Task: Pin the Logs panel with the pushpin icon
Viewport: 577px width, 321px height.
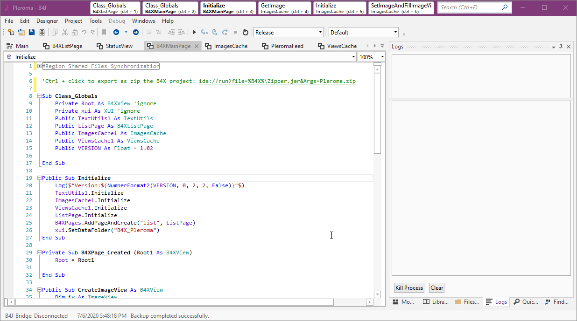Action: click(561, 47)
